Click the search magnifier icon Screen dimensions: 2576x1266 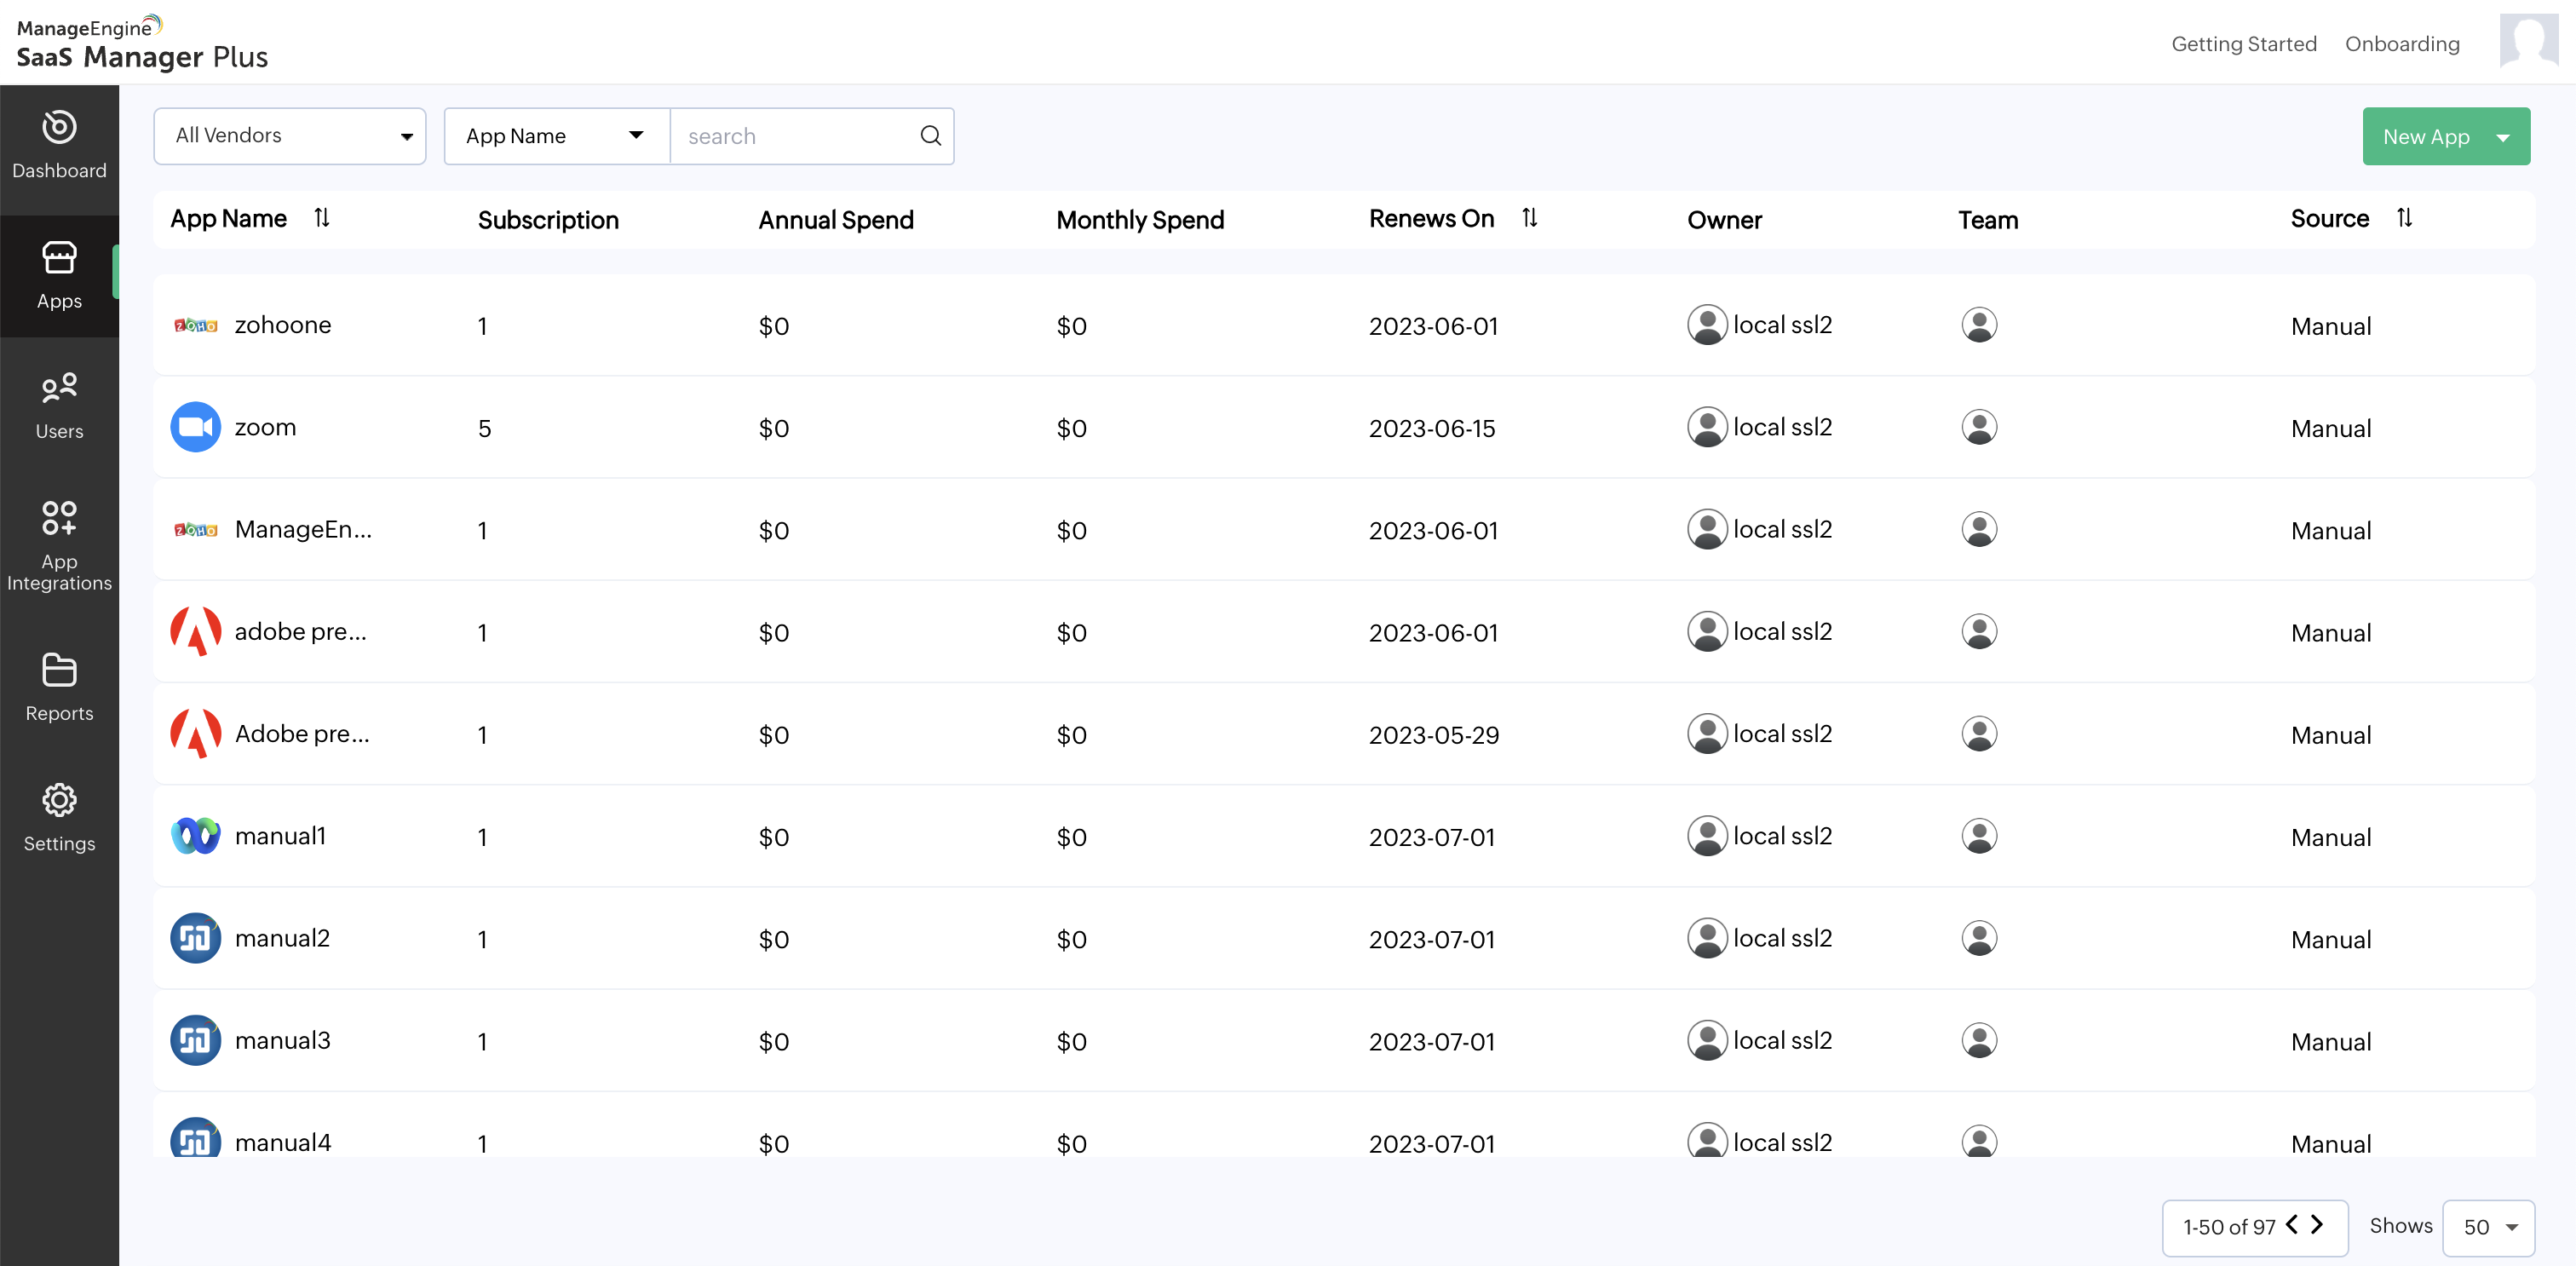930,136
